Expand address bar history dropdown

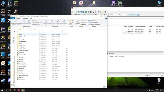point(88,29)
